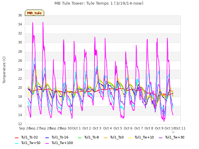Click the 12 y-axis tick label
Screen dimensions: 199x149
coord(20,124)
